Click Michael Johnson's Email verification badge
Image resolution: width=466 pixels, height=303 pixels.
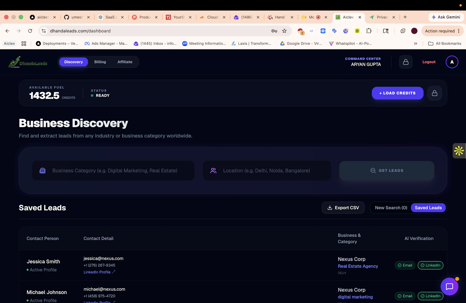click(x=405, y=296)
